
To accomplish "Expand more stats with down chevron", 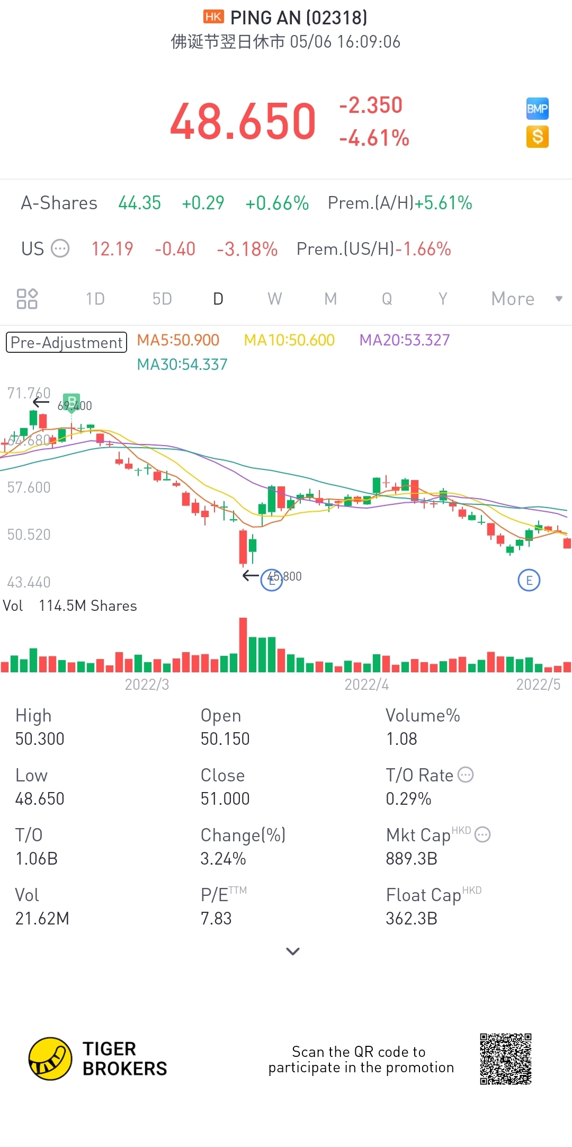I will tap(293, 951).
